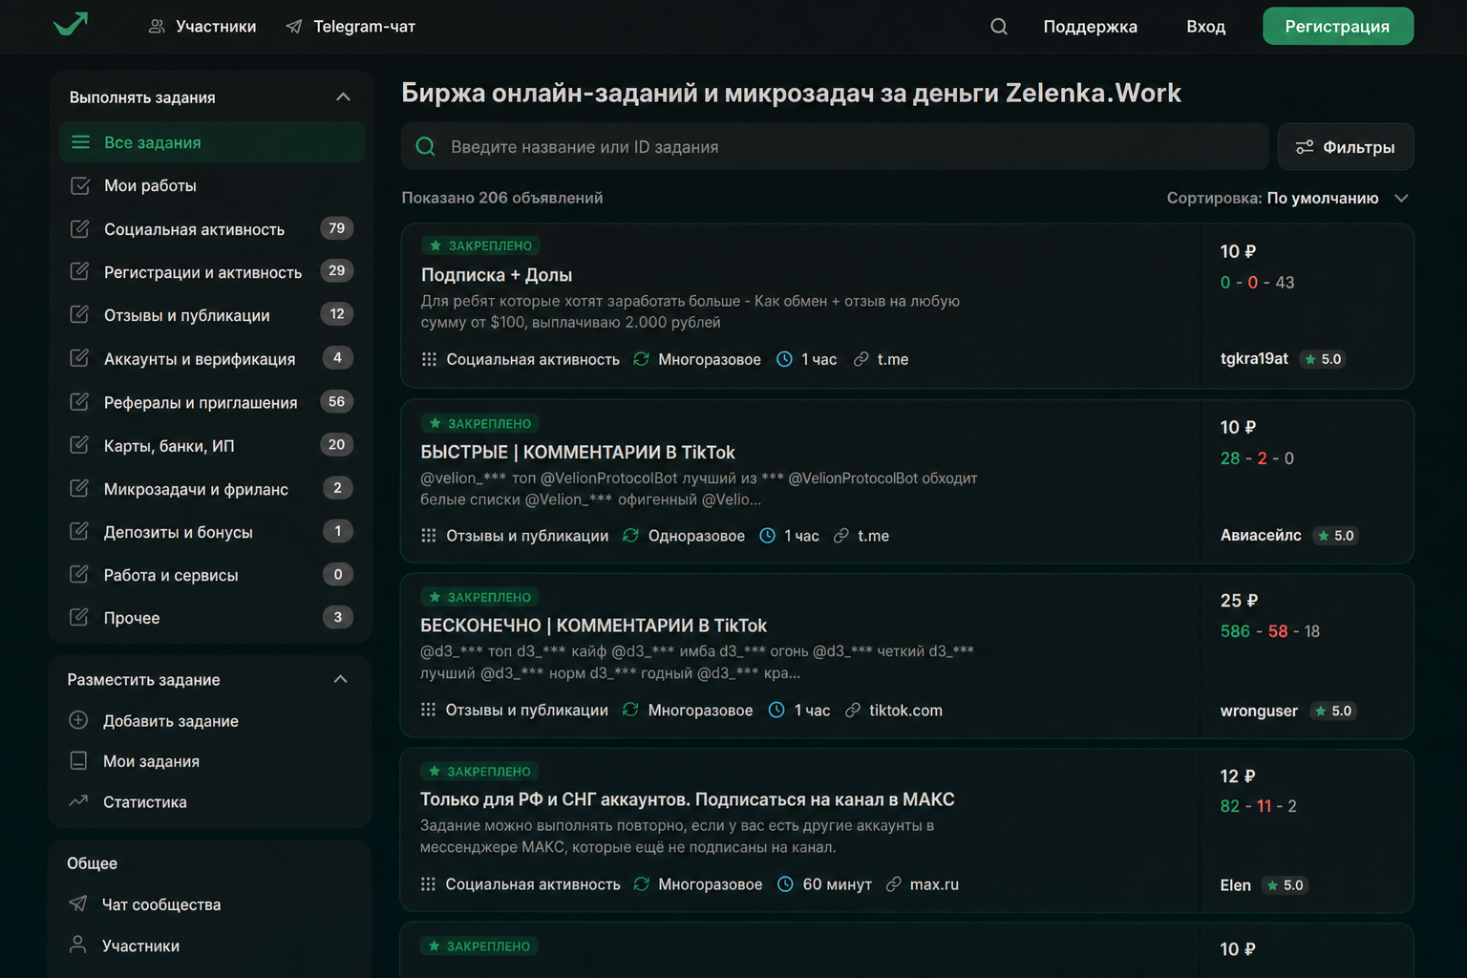
Task: Open the Фильтры button
Action: tap(1346, 147)
